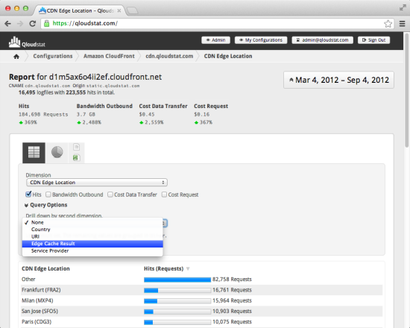The width and height of the screenshot is (410, 328).
Task: Go to the home breadcrumb icon
Action: 16,56
